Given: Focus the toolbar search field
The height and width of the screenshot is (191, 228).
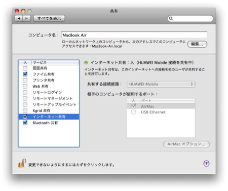Looking at the screenshot, I should tap(191, 18).
